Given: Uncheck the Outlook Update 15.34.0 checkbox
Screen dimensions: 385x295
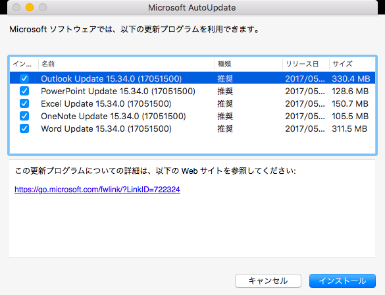Looking at the screenshot, I should [24, 78].
